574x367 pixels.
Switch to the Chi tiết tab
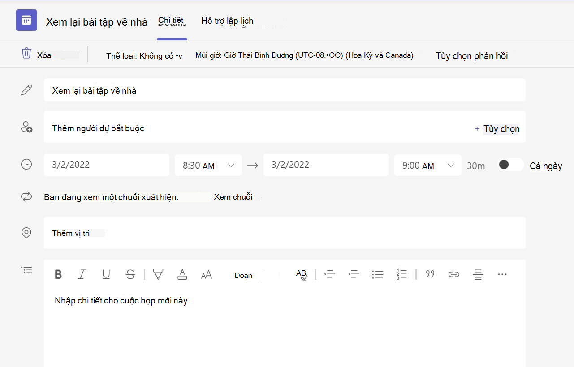(171, 21)
